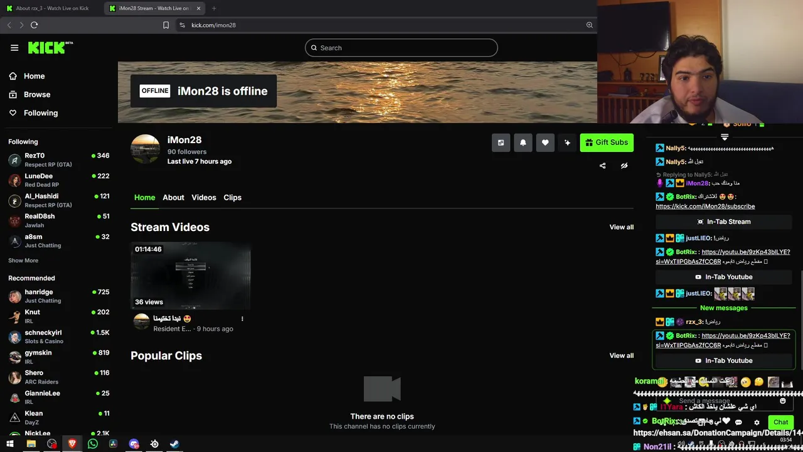The image size is (803, 452).
Task: Click the bookmark icon in address bar
Action: [166, 25]
